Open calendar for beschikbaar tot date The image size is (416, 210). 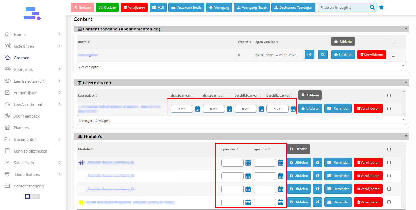tap(293, 109)
